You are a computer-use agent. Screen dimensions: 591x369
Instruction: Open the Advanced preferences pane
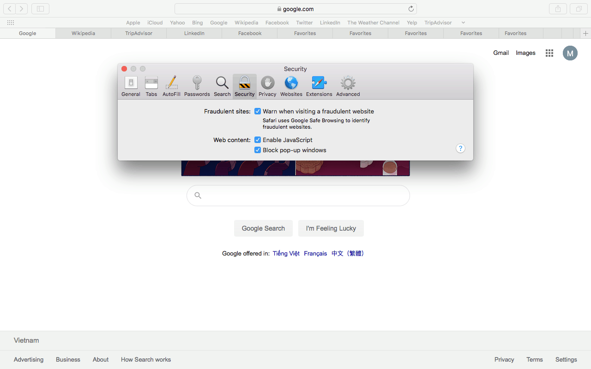point(348,86)
